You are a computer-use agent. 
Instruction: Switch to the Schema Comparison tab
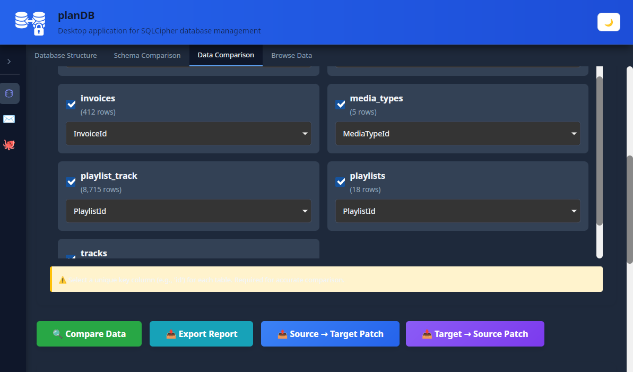click(147, 55)
